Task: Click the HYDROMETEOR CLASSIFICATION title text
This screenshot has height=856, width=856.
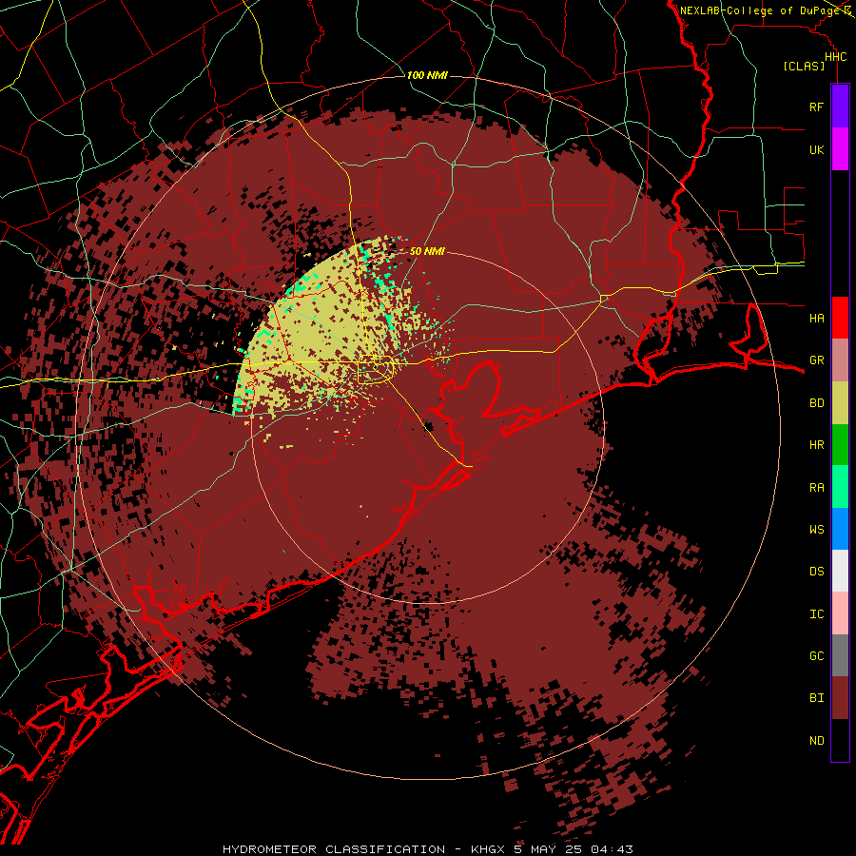Action: click(x=334, y=849)
